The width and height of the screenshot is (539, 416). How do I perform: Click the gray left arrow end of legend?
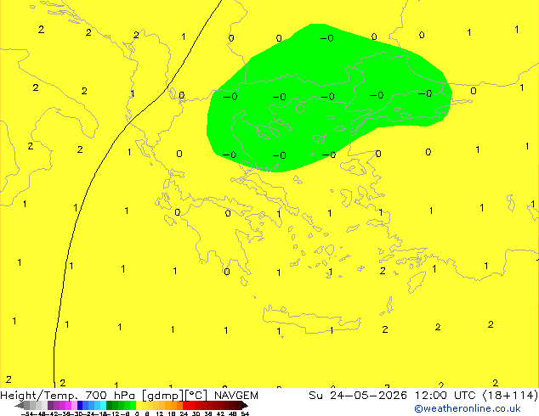(x=20, y=405)
